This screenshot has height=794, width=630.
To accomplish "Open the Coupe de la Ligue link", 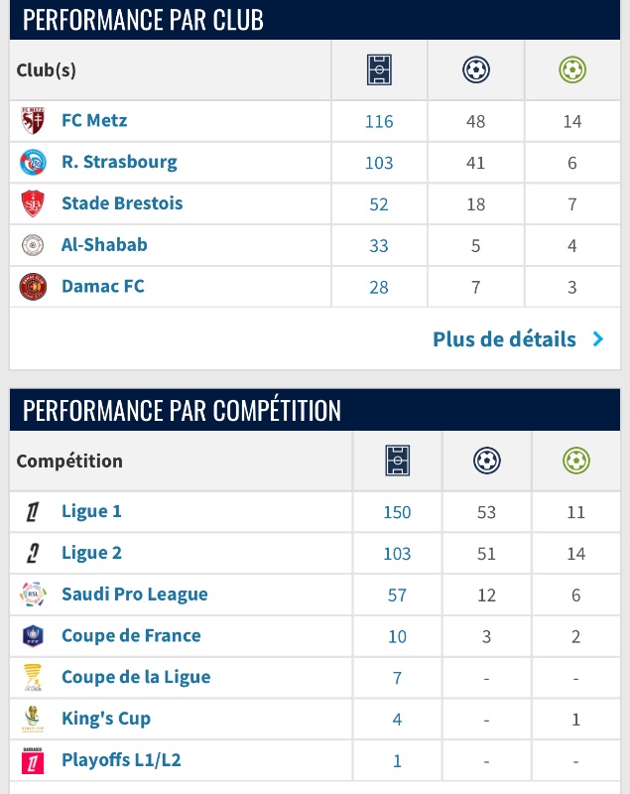I will pos(136,677).
